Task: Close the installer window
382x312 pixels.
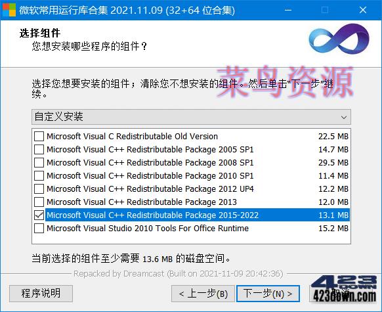Action: coord(363,10)
